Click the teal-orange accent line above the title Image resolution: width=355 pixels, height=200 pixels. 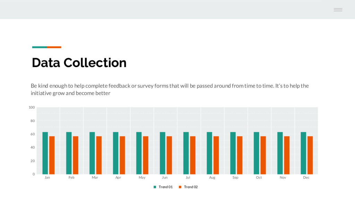tap(47, 47)
